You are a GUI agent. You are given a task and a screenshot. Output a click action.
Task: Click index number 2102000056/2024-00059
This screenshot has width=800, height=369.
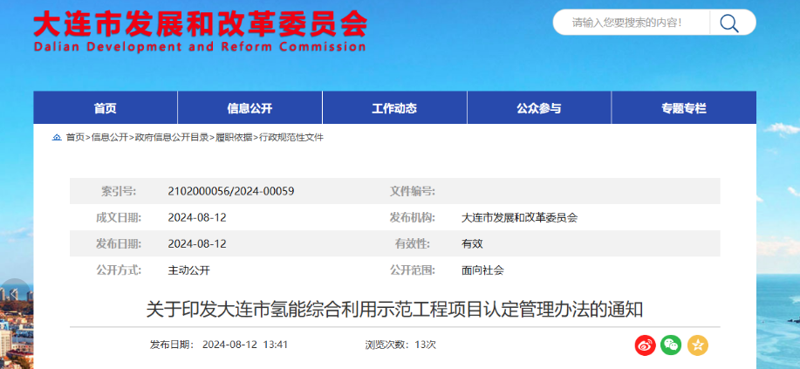(230, 191)
